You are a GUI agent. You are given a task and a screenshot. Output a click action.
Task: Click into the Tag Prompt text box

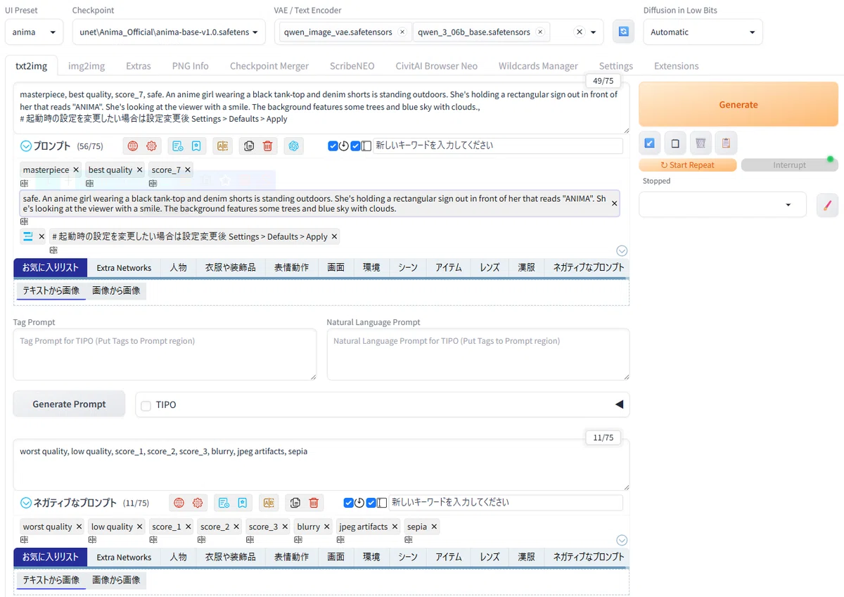(x=165, y=354)
